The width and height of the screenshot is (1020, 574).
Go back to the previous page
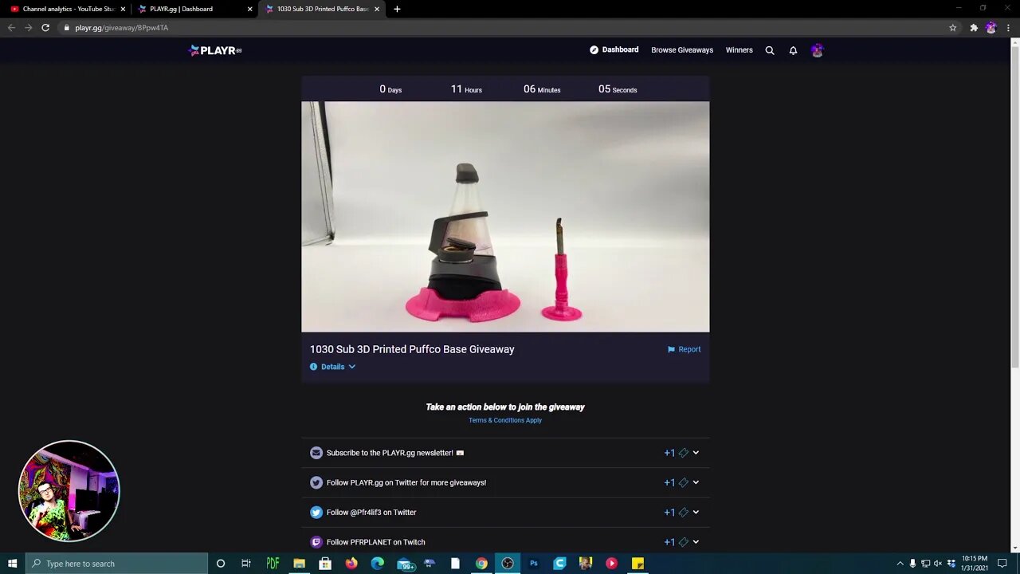point(11,27)
